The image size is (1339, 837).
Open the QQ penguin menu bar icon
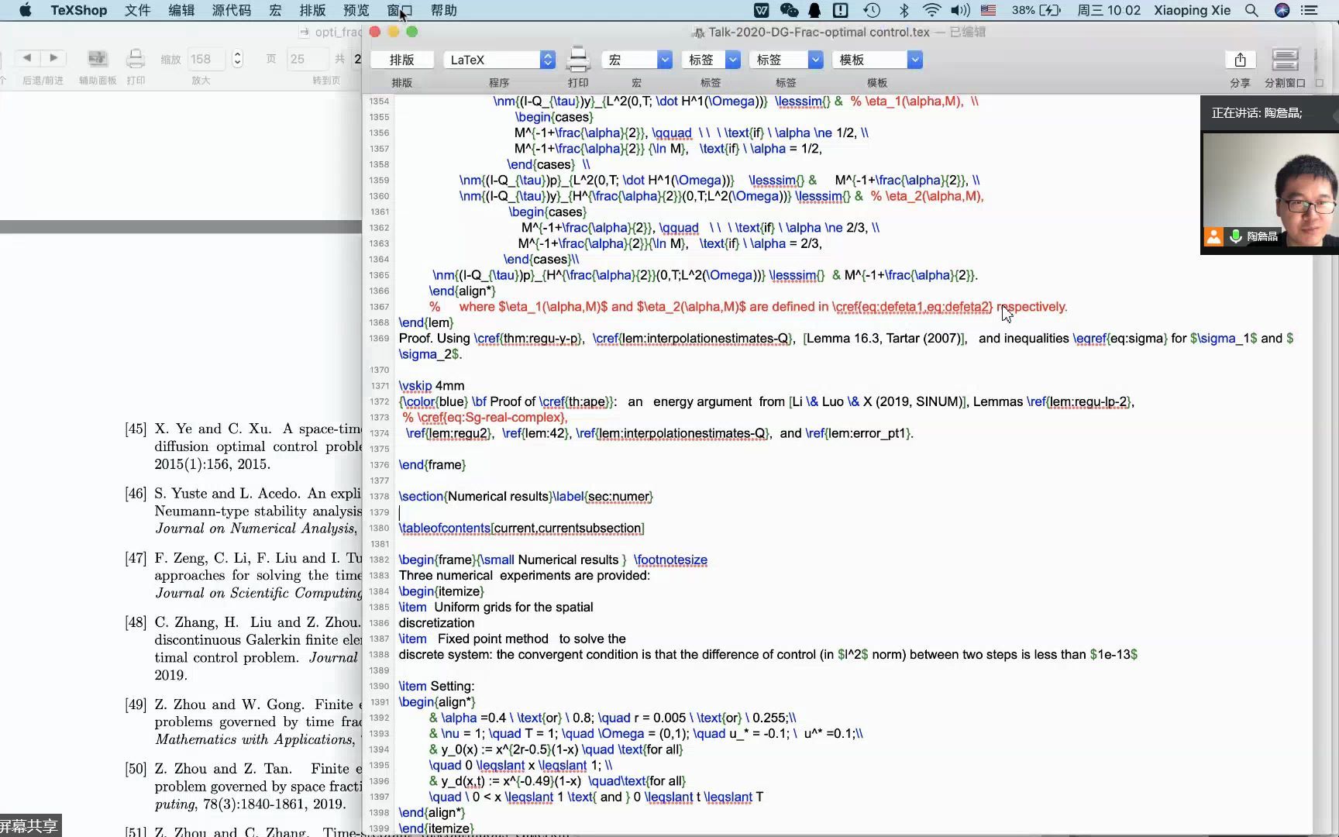(x=814, y=10)
